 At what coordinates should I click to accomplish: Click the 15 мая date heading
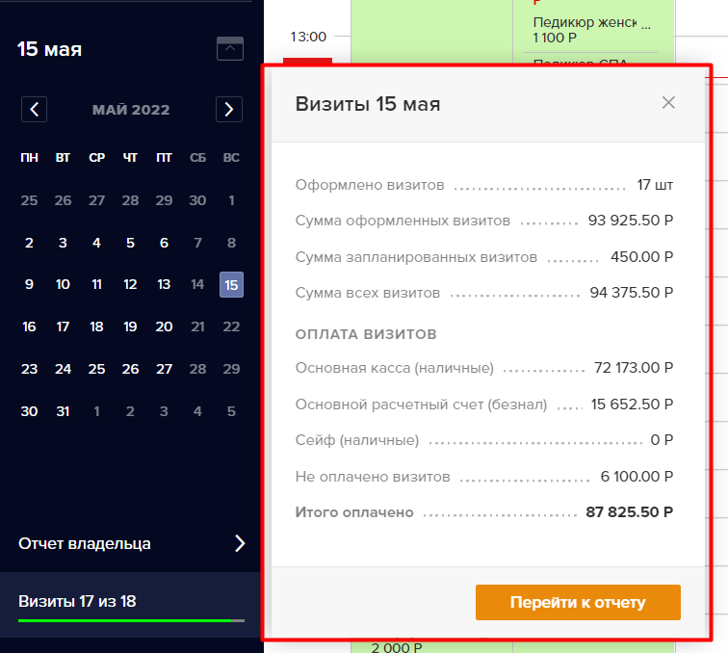pos(49,49)
